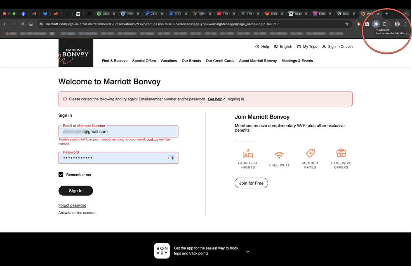Close the 'New' tab
The width and height of the screenshot is (412, 266).
pos(354,14)
